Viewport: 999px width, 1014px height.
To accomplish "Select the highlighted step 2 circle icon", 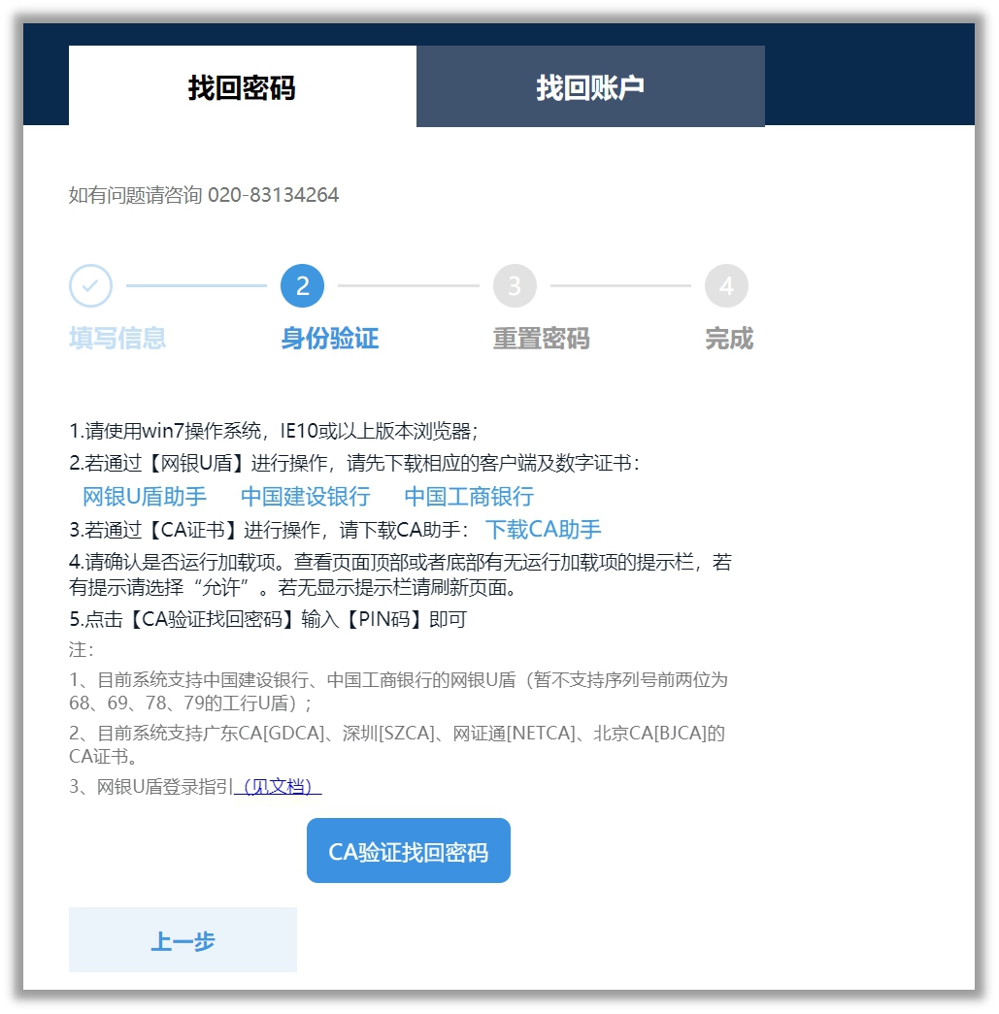I will point(301,285).
